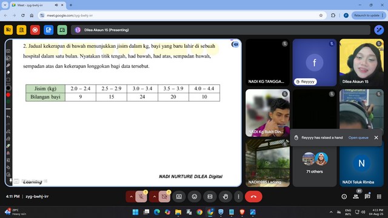Click the red leave call button

click(253, 196)
